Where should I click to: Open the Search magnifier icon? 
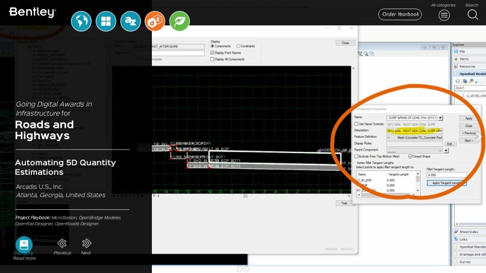pos(473,15)
